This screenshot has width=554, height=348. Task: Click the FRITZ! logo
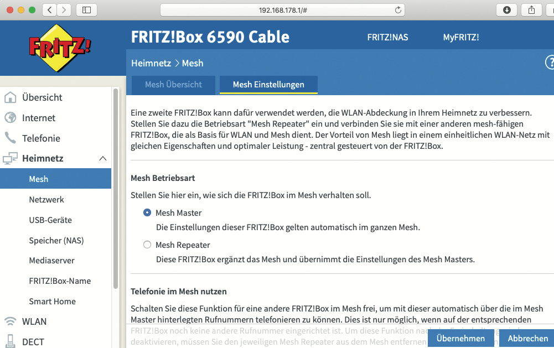coord(60,48)
